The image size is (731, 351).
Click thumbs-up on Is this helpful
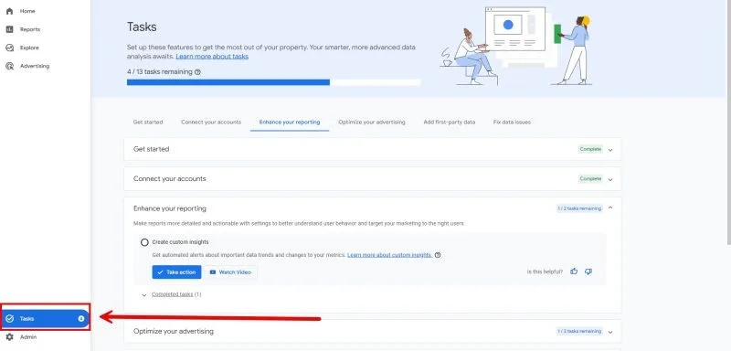[574, 271]
